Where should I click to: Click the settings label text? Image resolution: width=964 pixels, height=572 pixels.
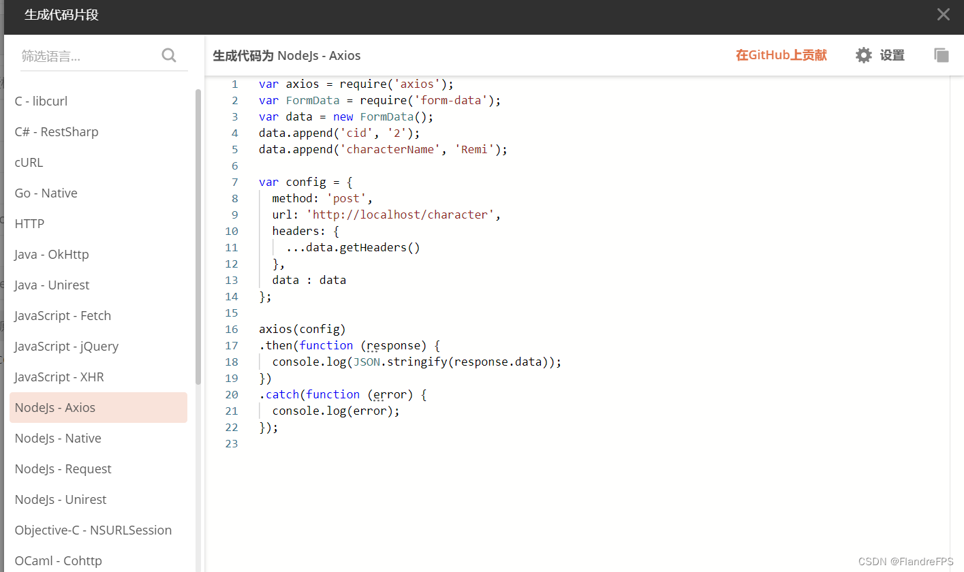tap(892, 55)
